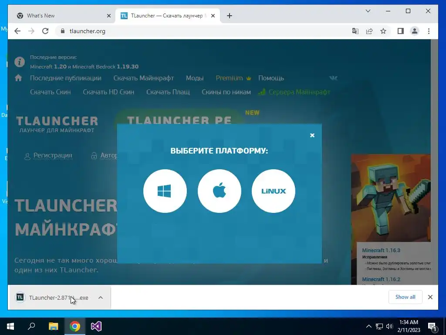
Task: Open the volume tray icon
Action: click(389, 326)
